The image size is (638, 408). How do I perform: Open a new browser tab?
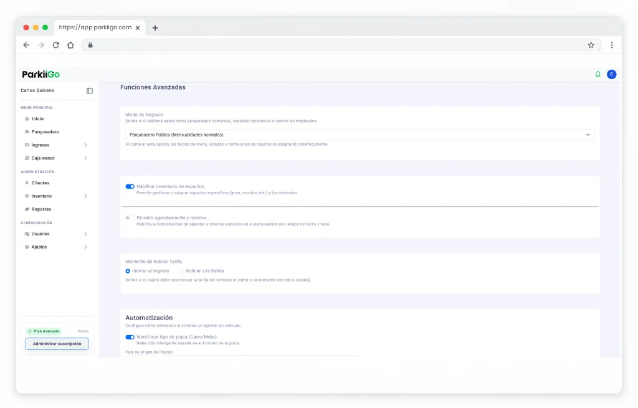pos(155,27)
